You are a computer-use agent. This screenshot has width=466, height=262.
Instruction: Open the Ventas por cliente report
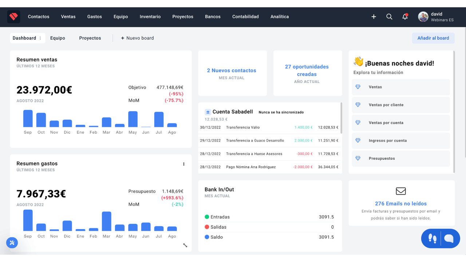pyautogui.click(x=401, y=105)
